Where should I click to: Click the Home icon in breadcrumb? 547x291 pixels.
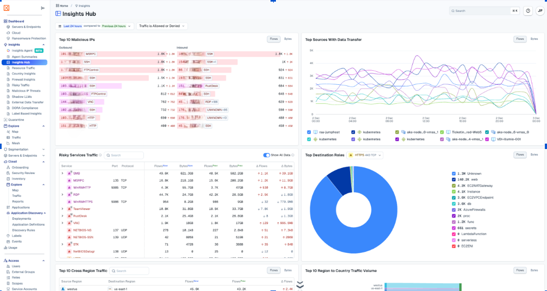point(57,6)
